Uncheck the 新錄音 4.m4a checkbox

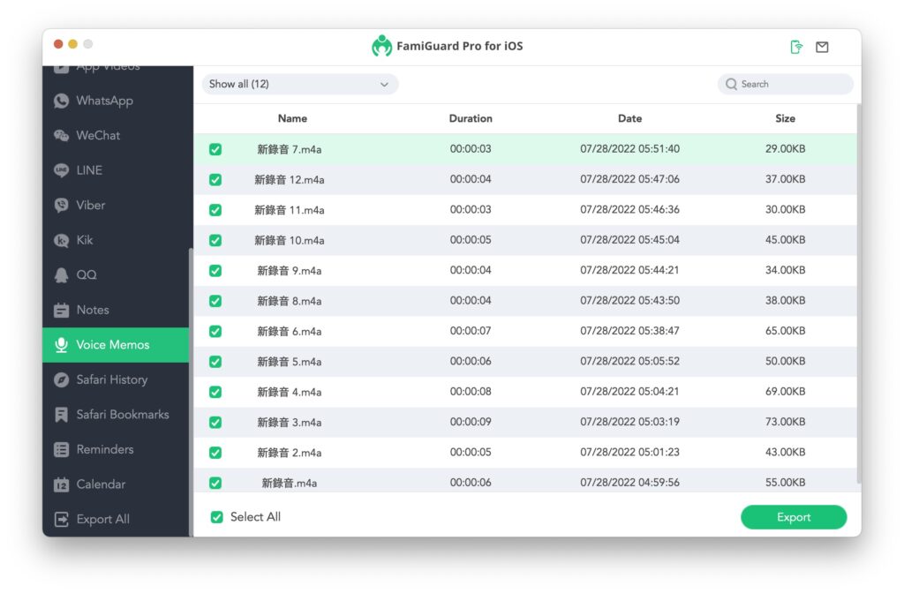pos(215,393)
